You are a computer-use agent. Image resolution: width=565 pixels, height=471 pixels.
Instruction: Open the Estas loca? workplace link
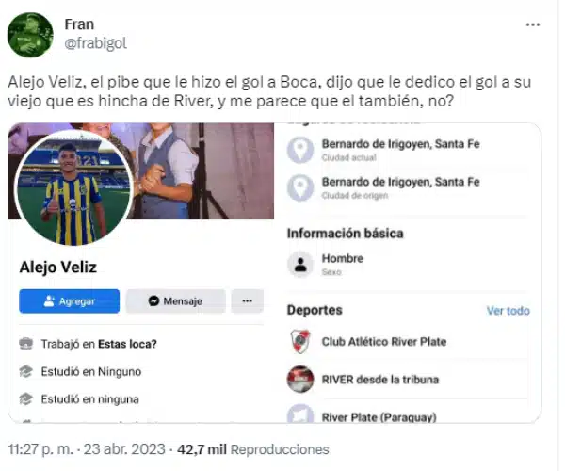click(x=127, y=344)
